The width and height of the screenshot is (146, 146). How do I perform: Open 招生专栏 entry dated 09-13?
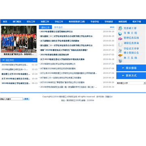coord(16,83)
